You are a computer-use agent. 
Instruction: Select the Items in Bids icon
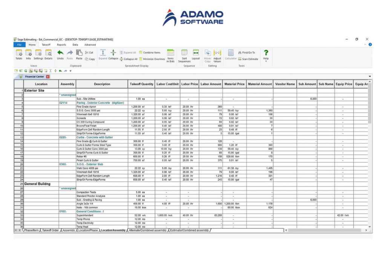click(171, 55)
